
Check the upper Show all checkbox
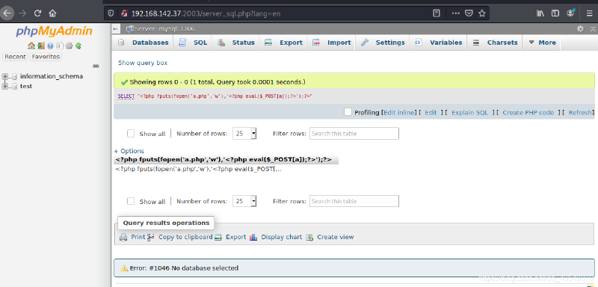(x=131, y=133)
